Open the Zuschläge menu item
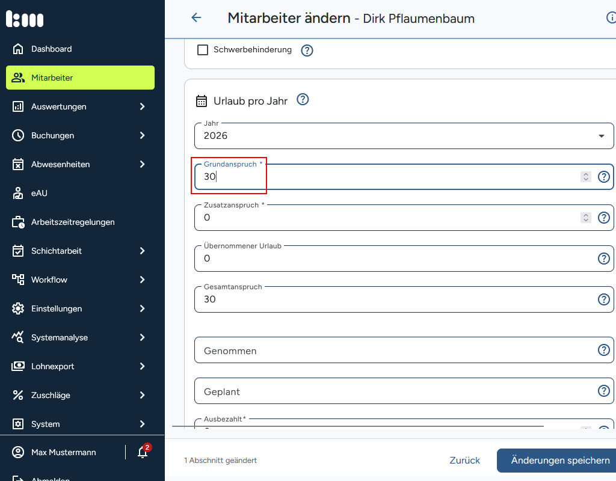The image size is (616, 481). (80, 396)
